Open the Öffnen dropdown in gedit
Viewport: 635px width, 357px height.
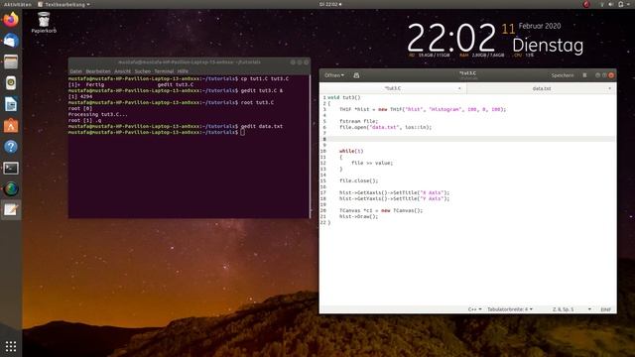(334, 75)
